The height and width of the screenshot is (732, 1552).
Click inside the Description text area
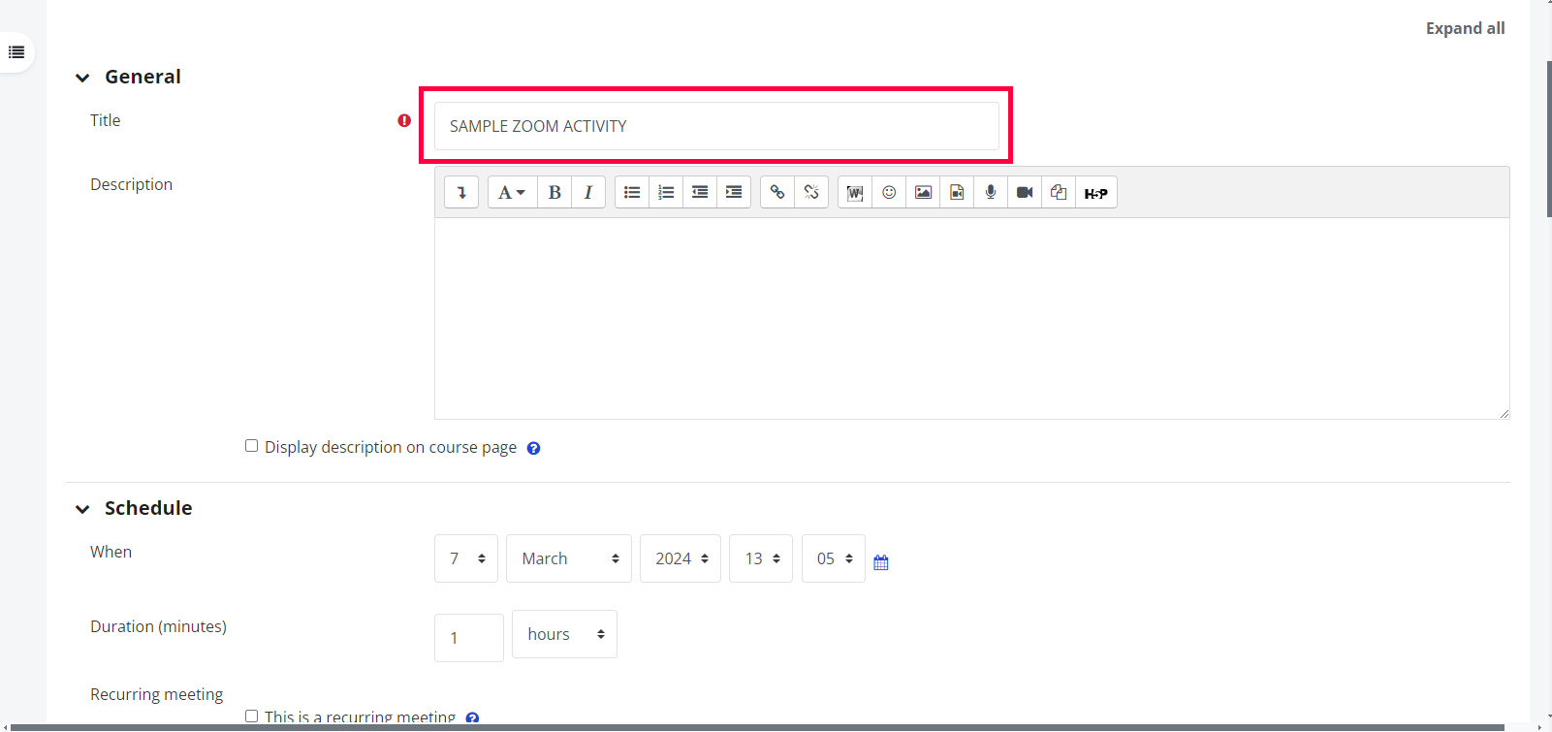tap(971, 318)
